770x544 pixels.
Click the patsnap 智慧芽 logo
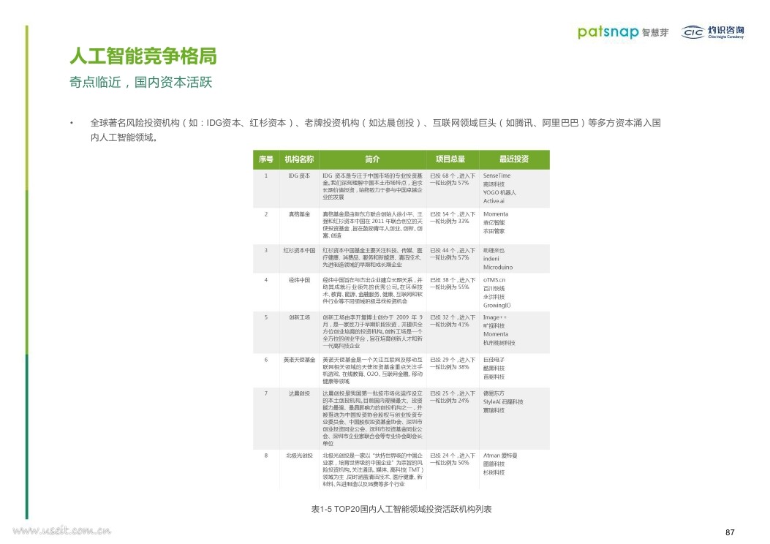point(623,32)
